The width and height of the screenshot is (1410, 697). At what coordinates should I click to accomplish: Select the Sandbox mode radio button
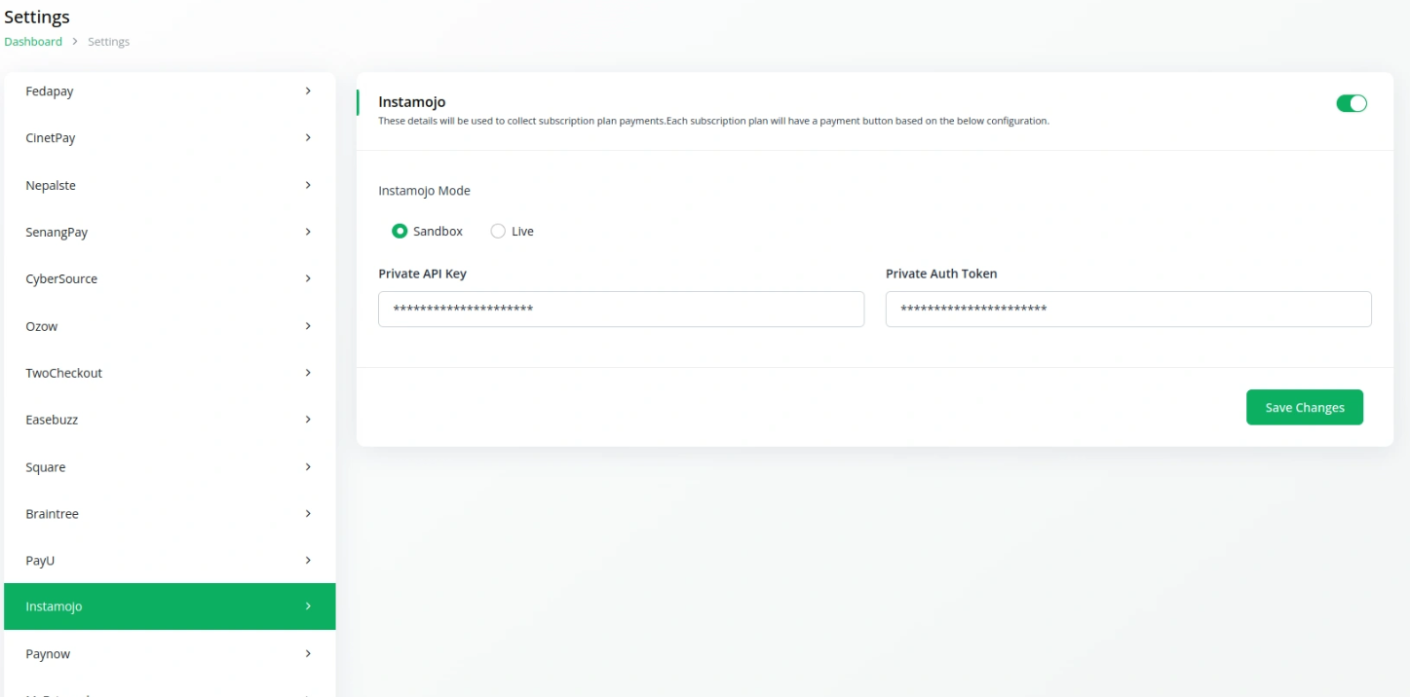pyautogui.click(x=400, y=232)
